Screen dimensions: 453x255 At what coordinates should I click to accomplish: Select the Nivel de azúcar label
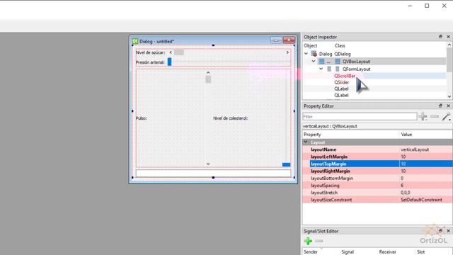coord(150,52)
